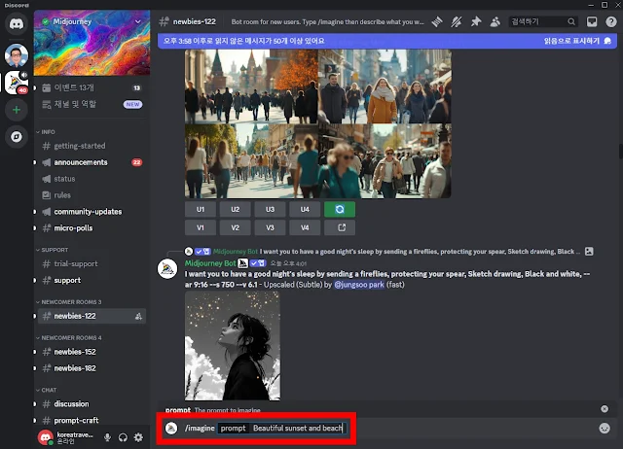Open emoji picker in message box

click(605, 428)
